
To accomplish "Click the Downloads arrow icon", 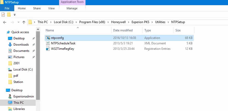I will tap(10, 45).
